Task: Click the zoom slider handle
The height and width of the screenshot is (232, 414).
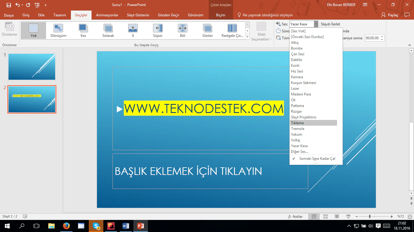Action: [369, 216]
